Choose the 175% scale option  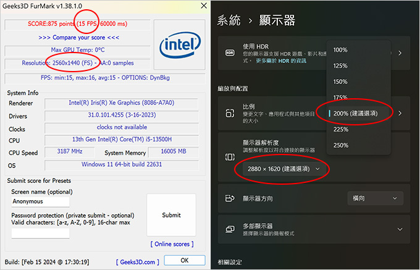click(x=358, y=97)
